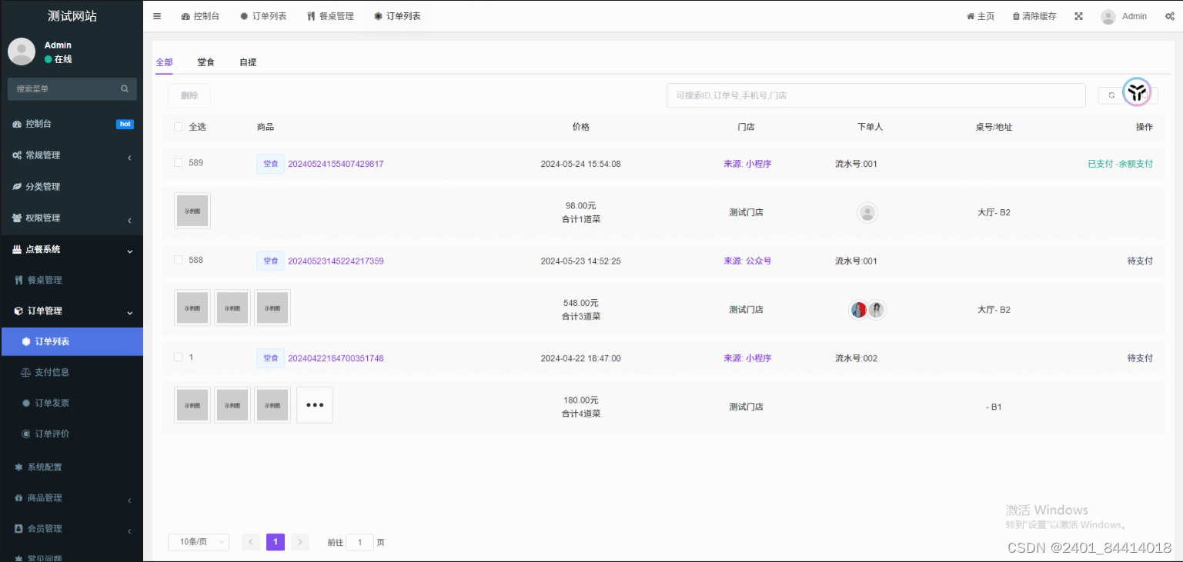
Task: Click page number 1 in pagination
Action: 276,542
